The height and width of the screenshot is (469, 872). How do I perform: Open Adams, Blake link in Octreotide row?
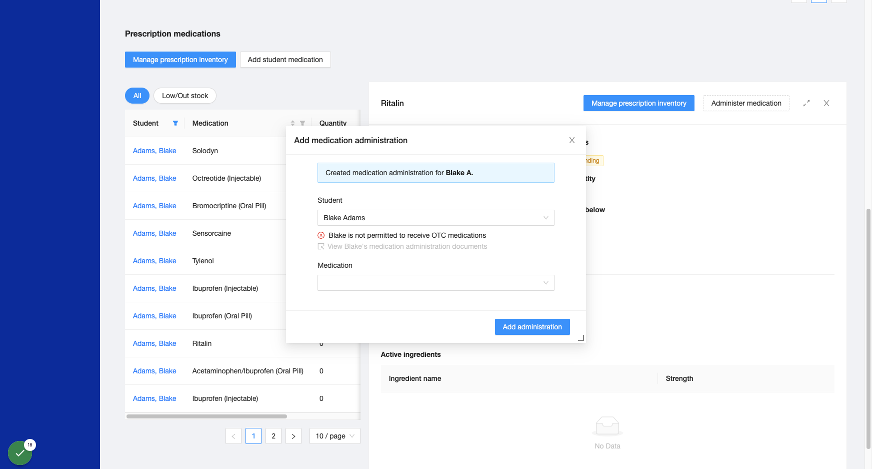[154, 178]
